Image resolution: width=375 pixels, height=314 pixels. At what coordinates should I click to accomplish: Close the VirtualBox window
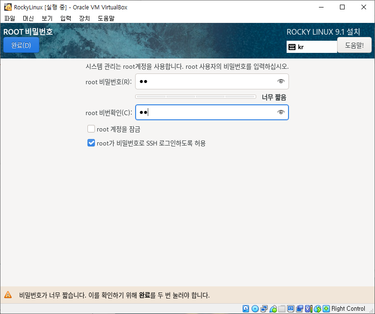(x=363, y=7)
